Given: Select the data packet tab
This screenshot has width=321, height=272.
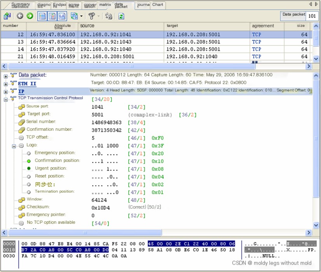Looking at the screenshot, I should pyautogui.click(x=121, y=5).
